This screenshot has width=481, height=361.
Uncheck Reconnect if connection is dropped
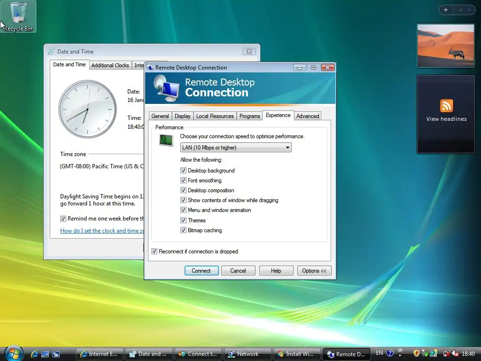tap(154, 251)
